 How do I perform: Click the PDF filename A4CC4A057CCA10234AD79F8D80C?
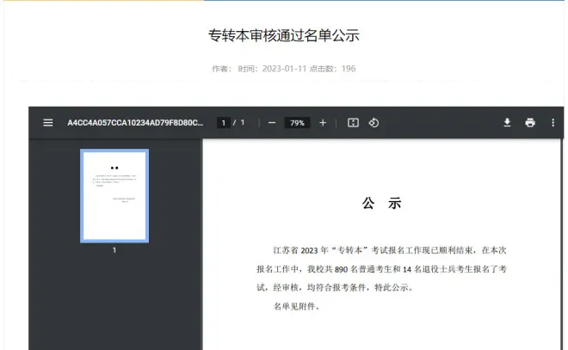(x=135, y=123)
